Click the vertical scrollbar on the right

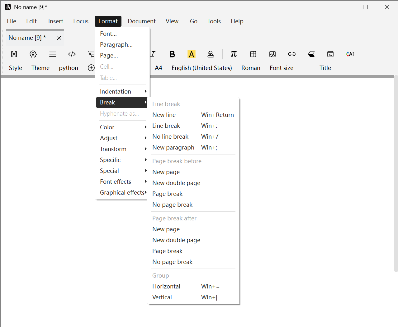(x=396, y=174)
